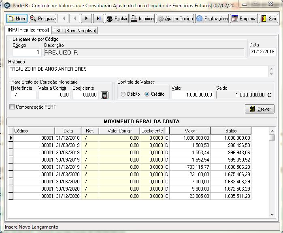Click the Data field 31/12/2018
Image resolution: width=283 pixels, height=233 pixels.
263,52
